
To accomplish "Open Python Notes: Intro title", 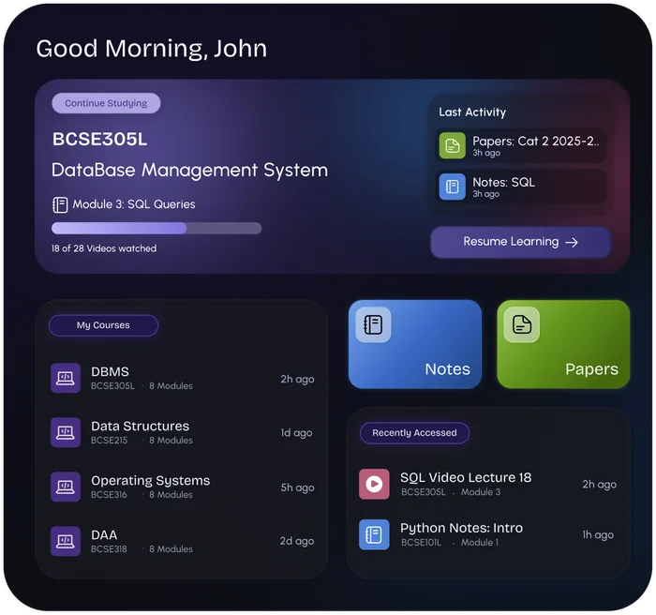I will pos(461,529).
